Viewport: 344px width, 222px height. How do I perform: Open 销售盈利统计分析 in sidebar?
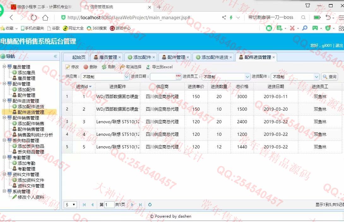tap(35, 135)
